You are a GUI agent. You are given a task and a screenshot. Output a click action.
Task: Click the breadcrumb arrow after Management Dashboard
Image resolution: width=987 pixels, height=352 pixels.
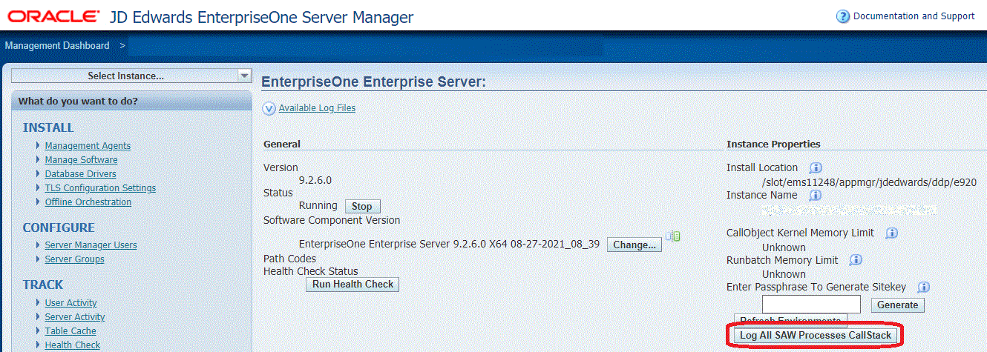pos(122,46)
